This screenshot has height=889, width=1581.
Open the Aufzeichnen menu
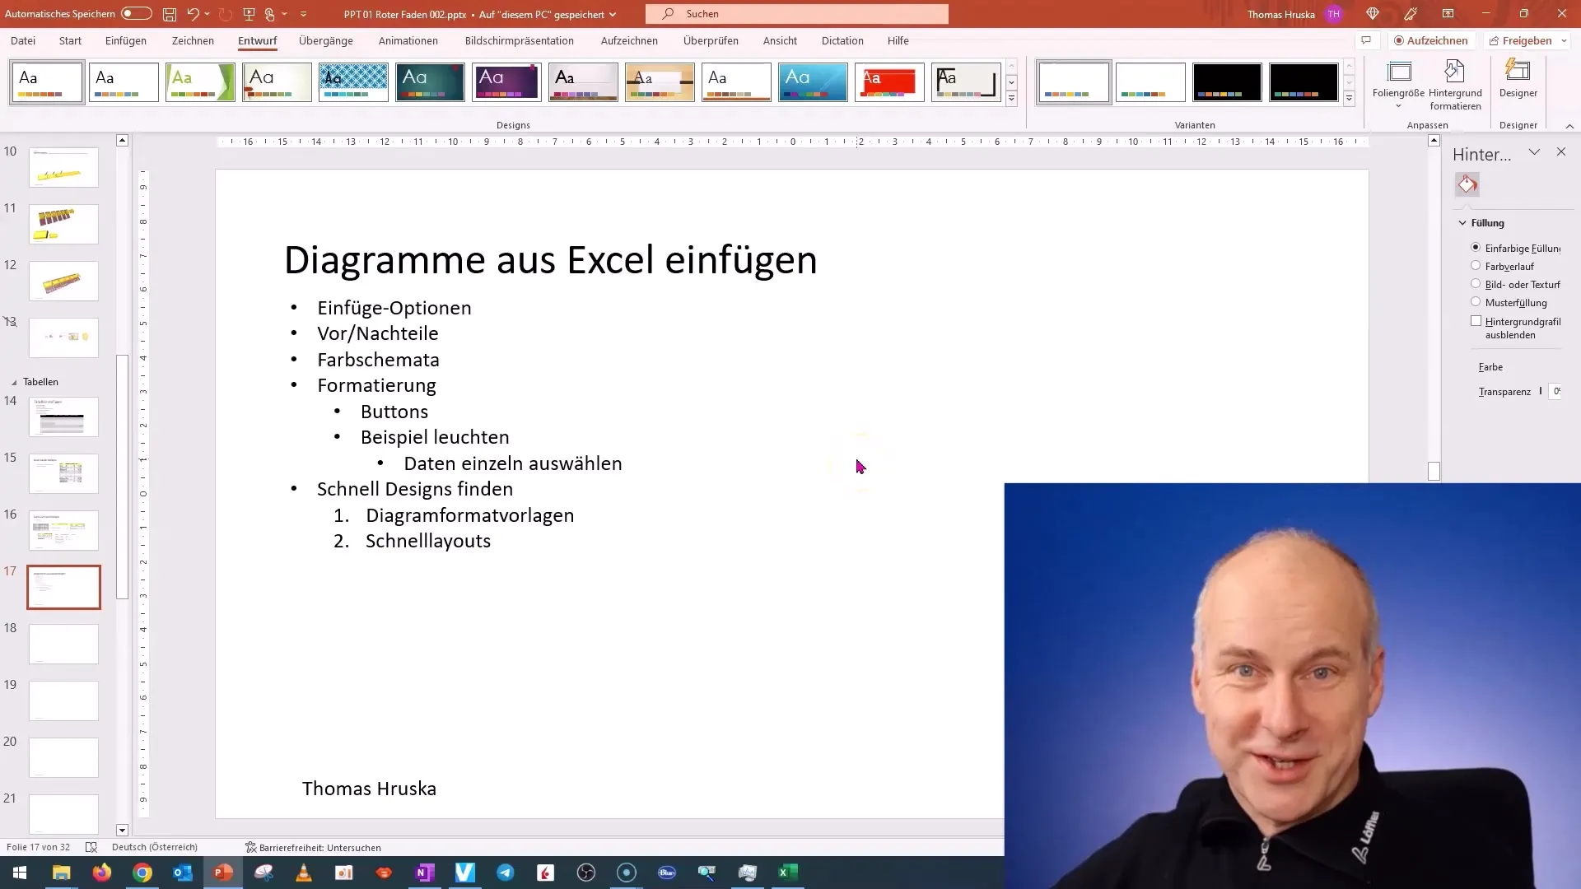tap(630, 40)
